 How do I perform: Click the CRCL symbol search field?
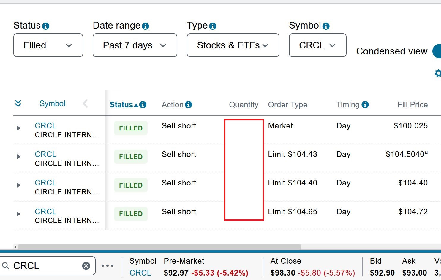(x=45, y=266)
